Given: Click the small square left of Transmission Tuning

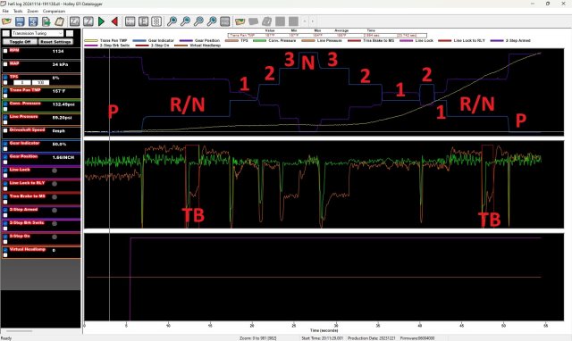Looking at the screenshot, I should pyautogui.click(x=6, y=33).
